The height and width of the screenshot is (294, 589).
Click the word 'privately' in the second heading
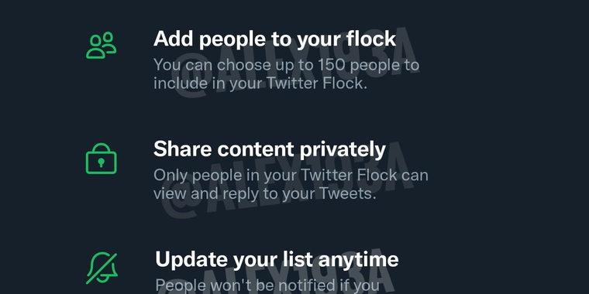pos(343,149)
